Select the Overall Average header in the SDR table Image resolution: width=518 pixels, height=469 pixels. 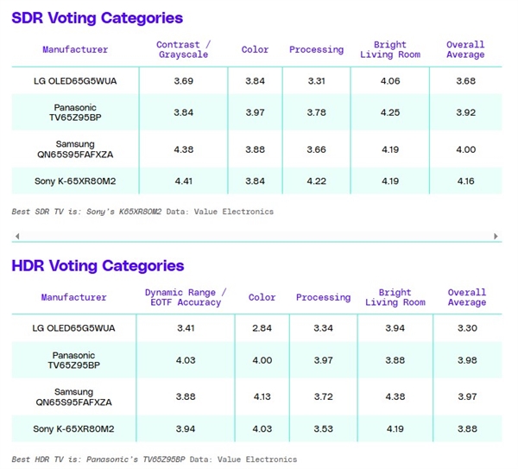point(465,50)
